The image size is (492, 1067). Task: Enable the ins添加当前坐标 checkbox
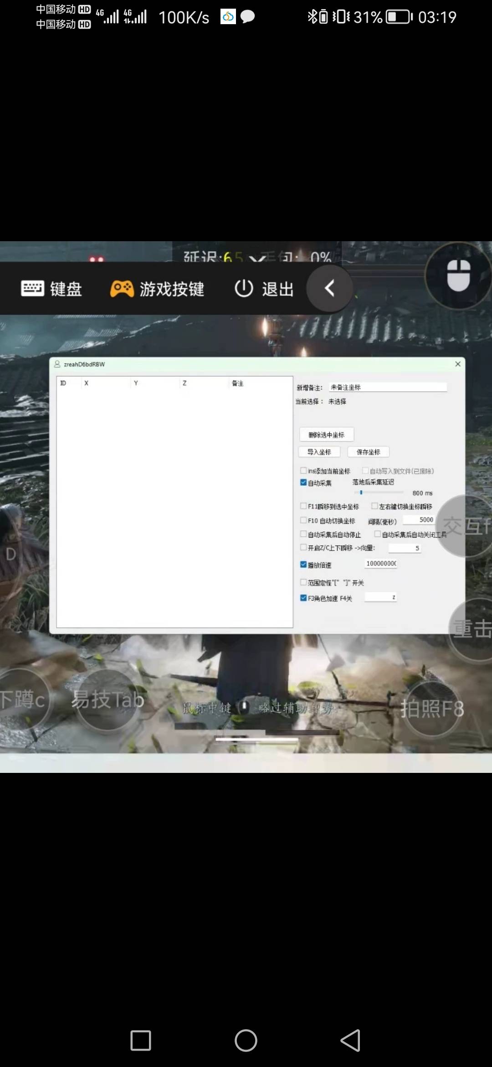pyautogui.click(x=303, y=471)
